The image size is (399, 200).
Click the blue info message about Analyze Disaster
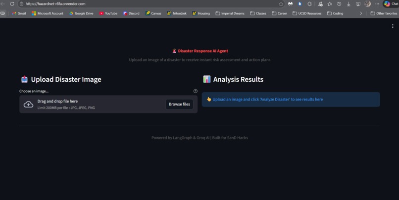coord(291,100)
